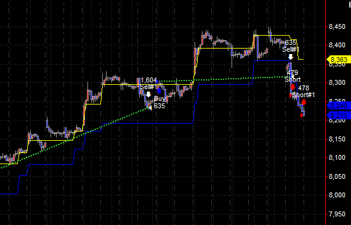Click the 8,000 price axis label

click(337, 195)
